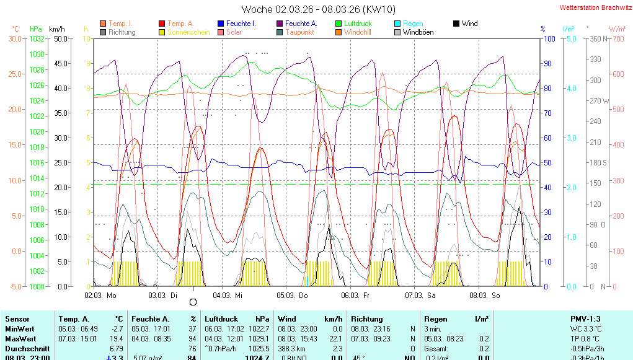
Task: Click the yellow Sonnenschein legend swatch
Action: coord(162,32)
